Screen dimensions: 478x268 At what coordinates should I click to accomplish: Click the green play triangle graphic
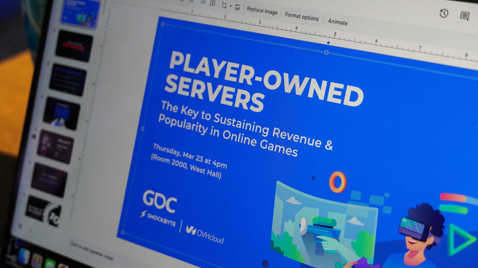point(462,240)
